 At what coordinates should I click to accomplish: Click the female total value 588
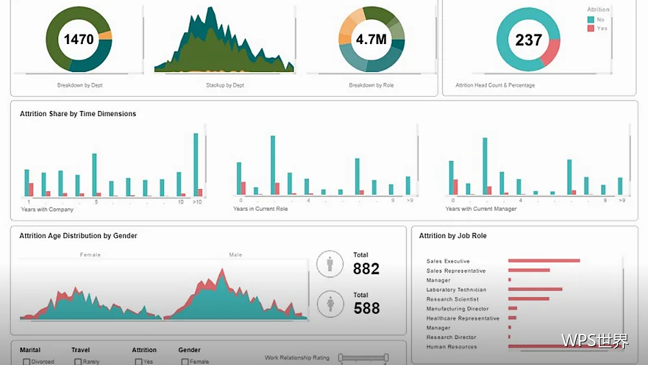pos(367,309)
